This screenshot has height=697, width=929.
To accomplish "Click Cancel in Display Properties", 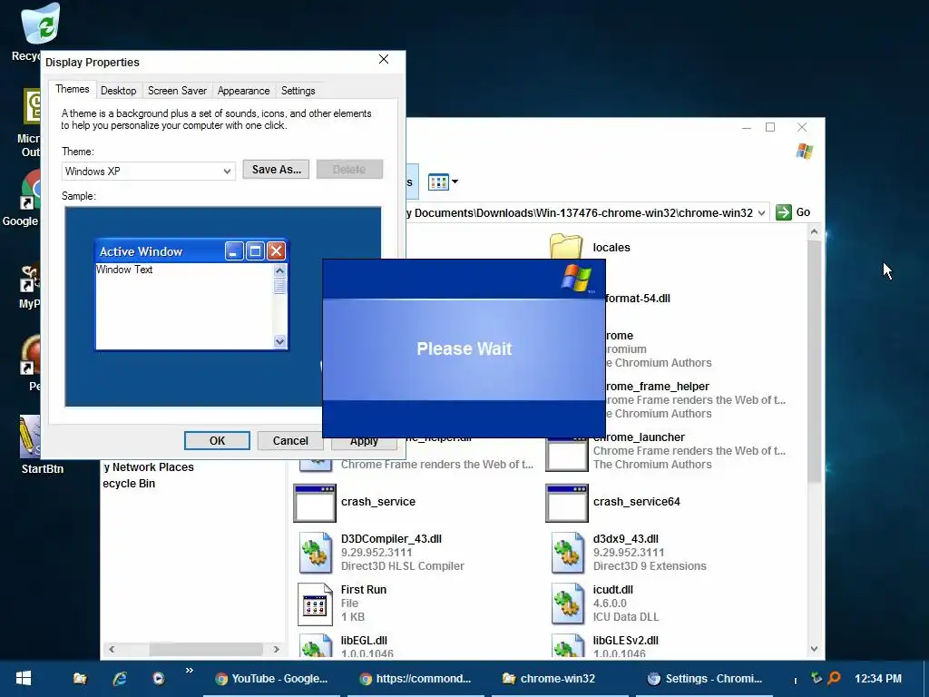I will click(290, 441).
